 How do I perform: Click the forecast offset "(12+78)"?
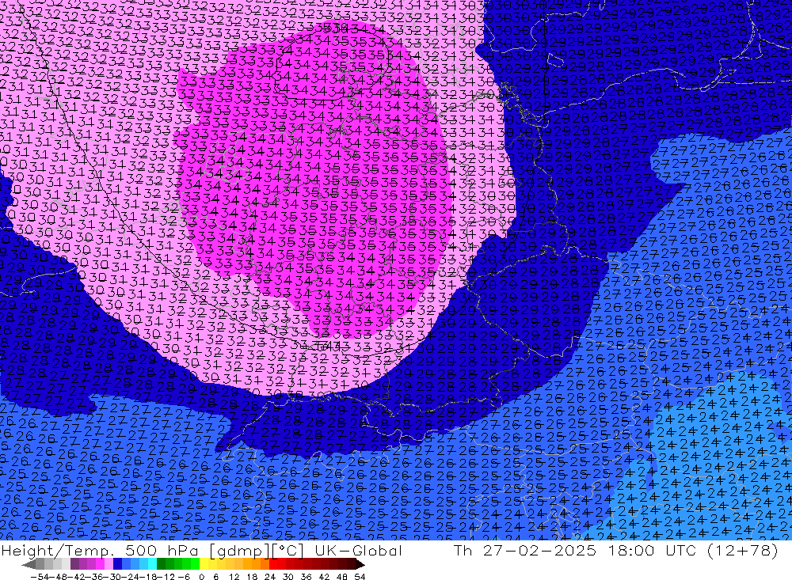pyautogui.click(x=742, y=551)
